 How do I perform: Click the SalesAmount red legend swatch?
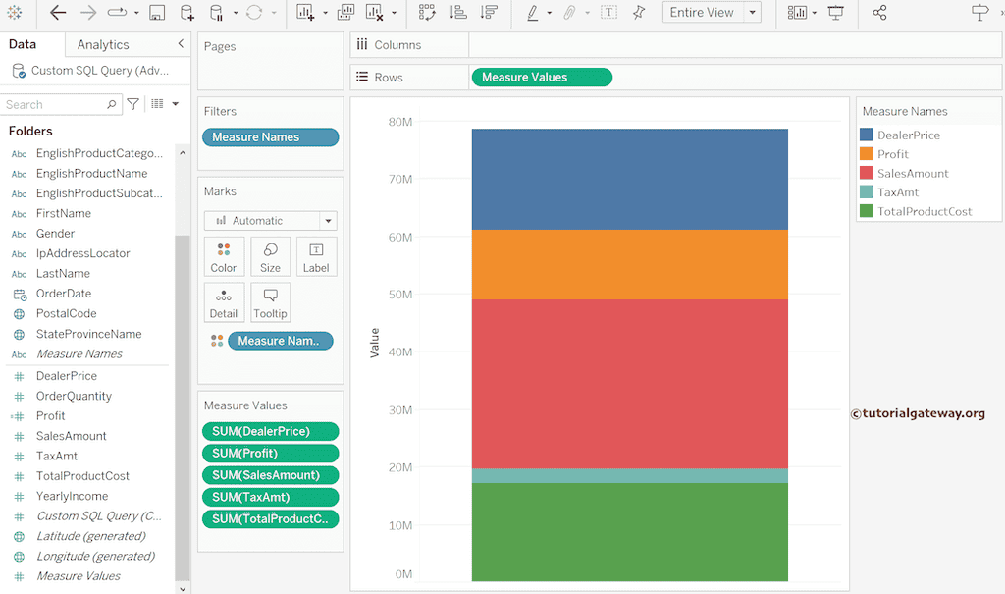coord(866,173)
